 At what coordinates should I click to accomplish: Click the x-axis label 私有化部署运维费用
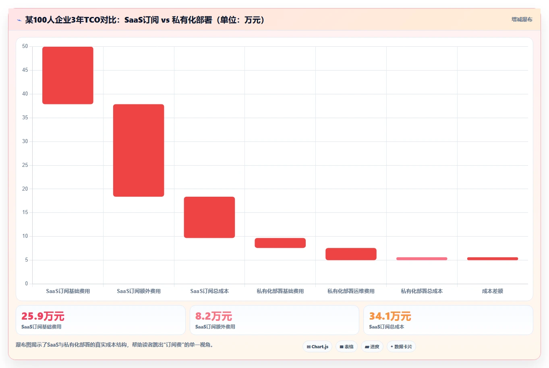[x=351, y=291]
